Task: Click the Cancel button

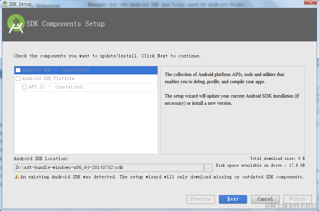Action: [x=265, y=199]
